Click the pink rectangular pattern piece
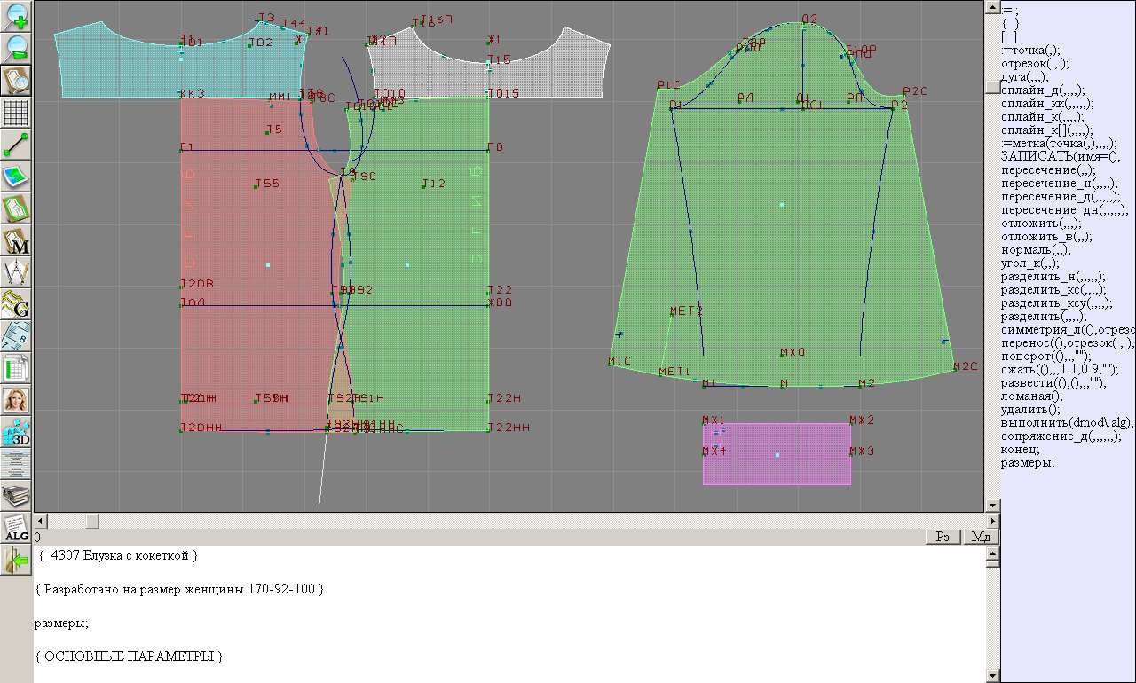 pyautogui.click(x=777, y=453)
